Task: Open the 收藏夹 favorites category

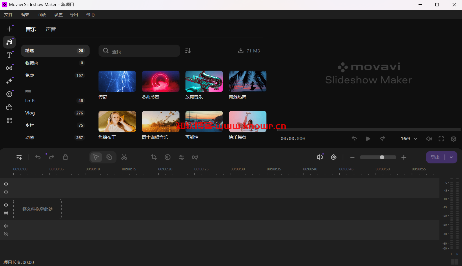Action: (x=55, y=63)
